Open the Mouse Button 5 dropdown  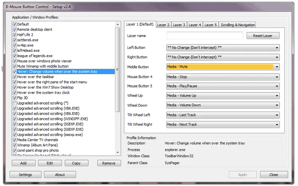(223, 86)
